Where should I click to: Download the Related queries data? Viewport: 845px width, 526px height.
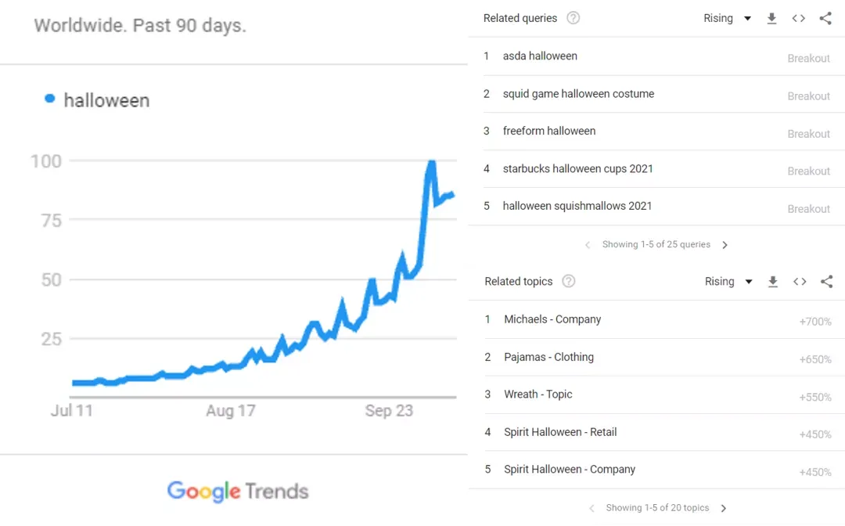[771, 18]
